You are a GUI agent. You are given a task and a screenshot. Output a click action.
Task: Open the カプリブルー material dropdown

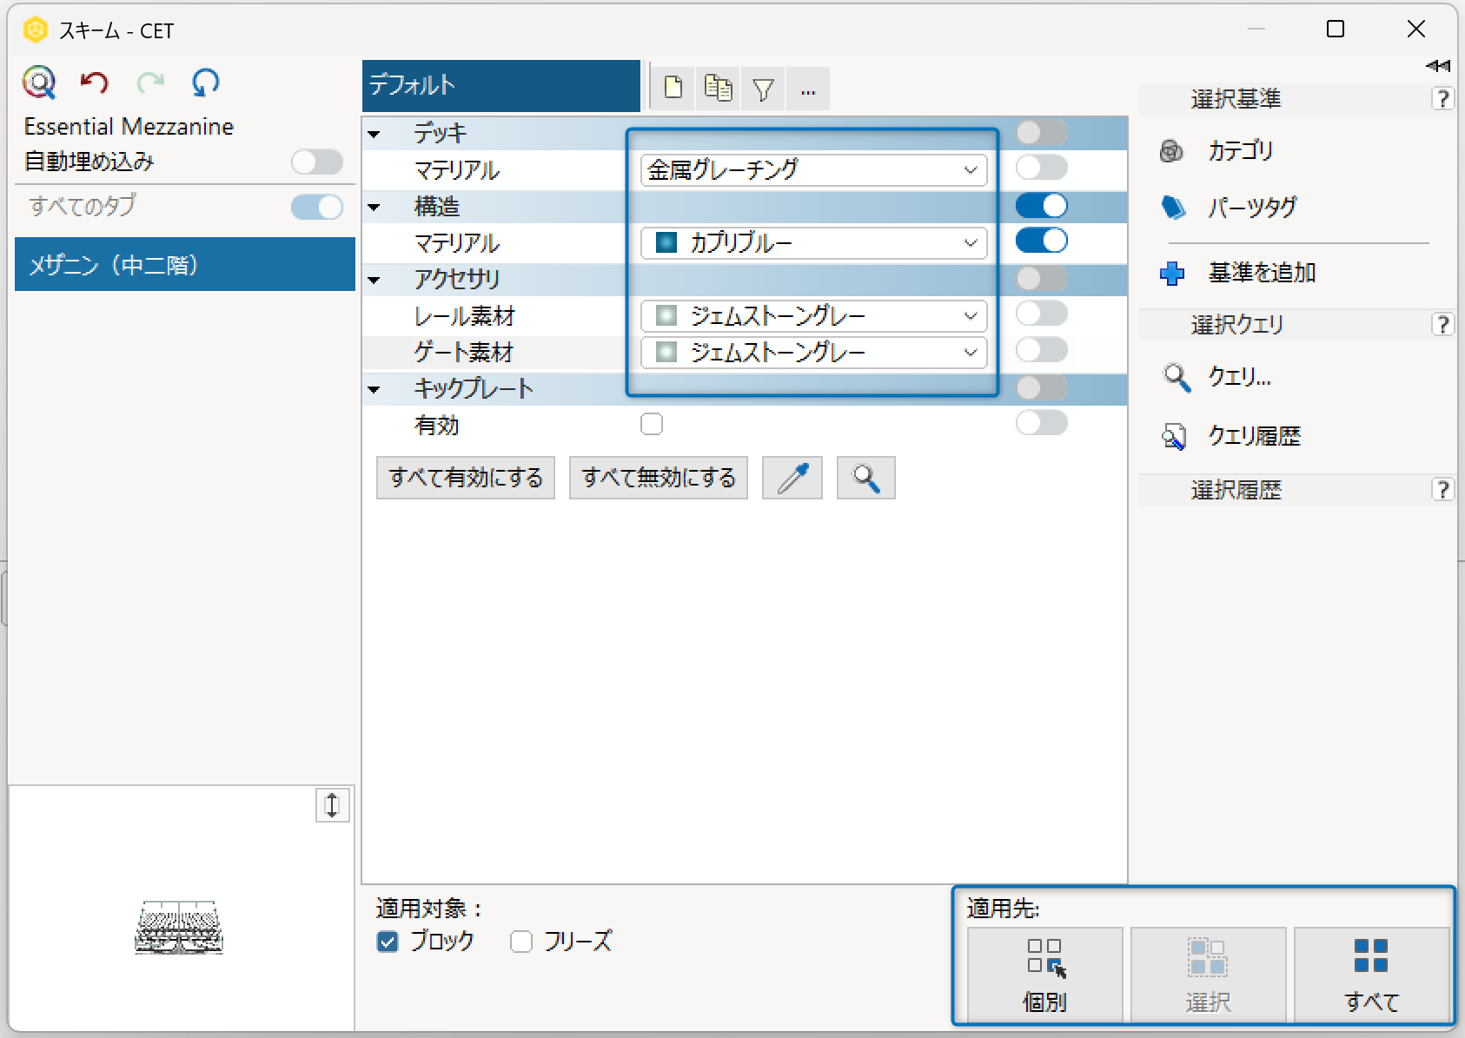(814, 243)
